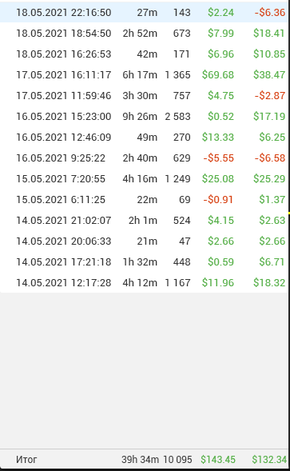The height and width of the screenshot is (471, 290).
Task: Click the -$0.91 loss value
Action: pos(218,199)
